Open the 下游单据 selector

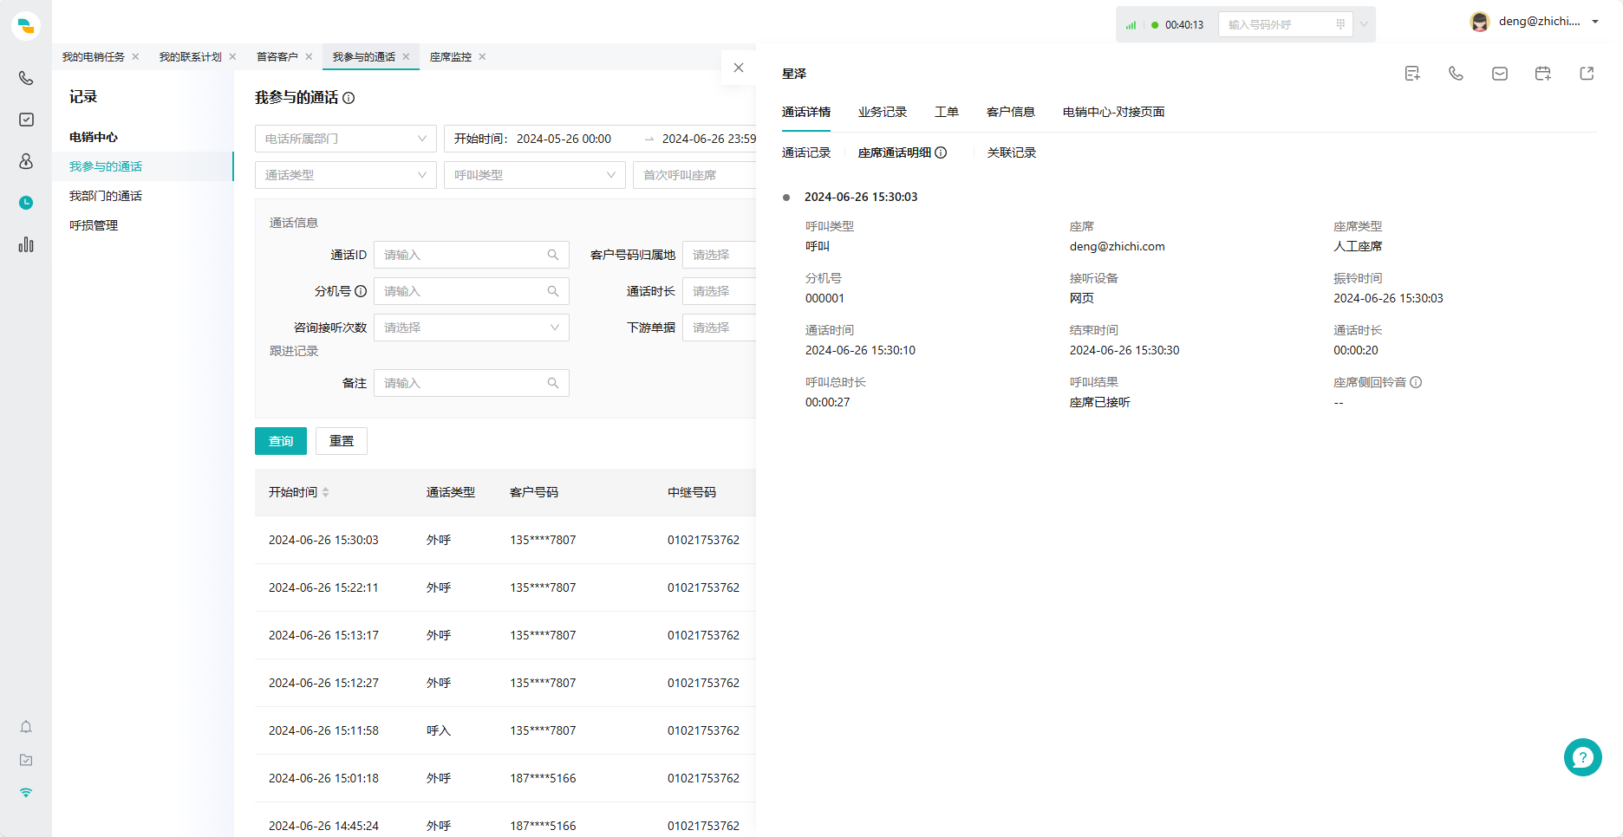719,328
